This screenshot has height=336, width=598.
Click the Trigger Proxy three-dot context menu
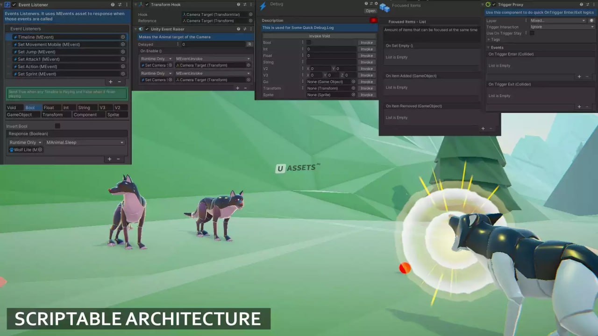(594, 4)
